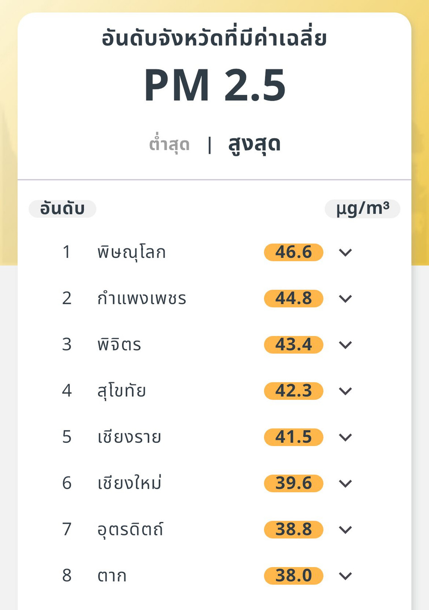Expand the พิษณุโลก row chevron

tap(345, 252)
